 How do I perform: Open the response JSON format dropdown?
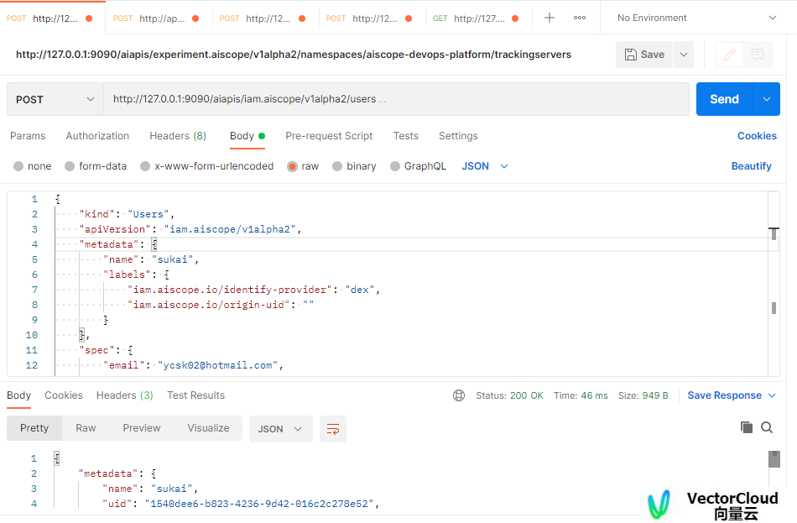click(280, 429)
